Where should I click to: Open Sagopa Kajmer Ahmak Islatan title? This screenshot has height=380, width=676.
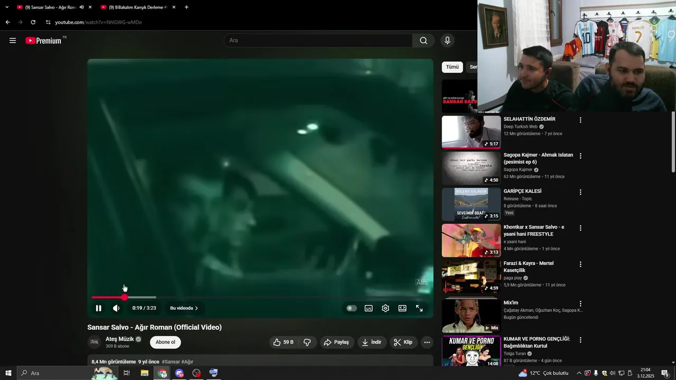tap(538, 158)
